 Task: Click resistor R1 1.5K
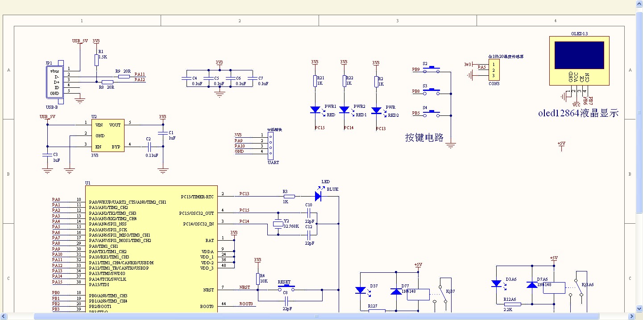click(96, 60)
